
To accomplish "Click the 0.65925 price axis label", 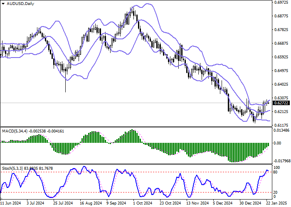I will point(281,57).
